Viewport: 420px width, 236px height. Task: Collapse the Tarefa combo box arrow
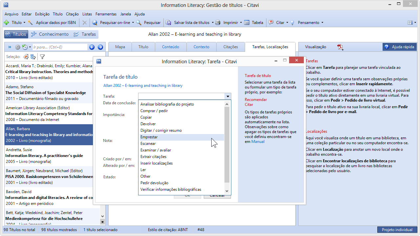click(228, 96)
